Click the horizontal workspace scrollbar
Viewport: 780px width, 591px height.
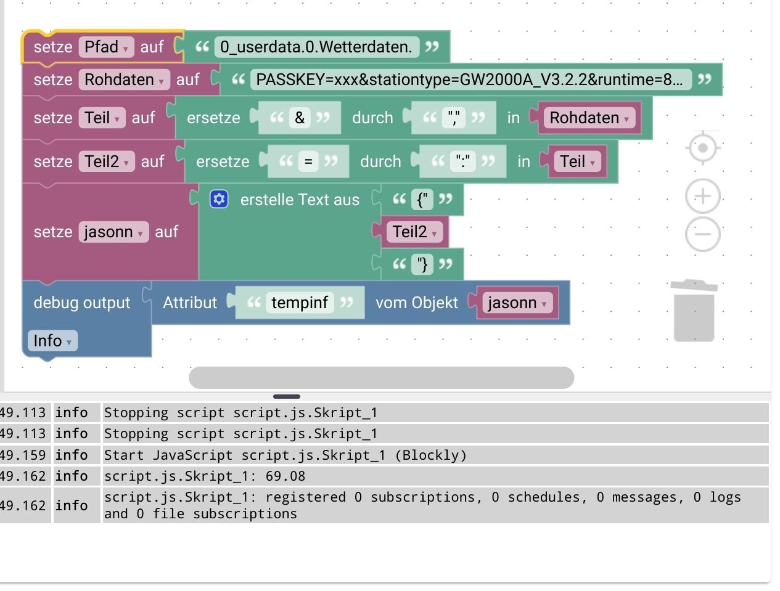[381, 377]
